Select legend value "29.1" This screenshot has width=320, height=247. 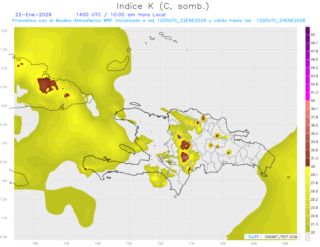pos(314,175)
